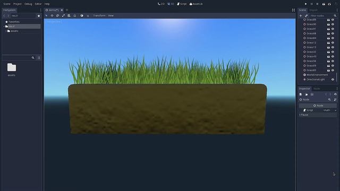
Task: Select the Rotate Mode tool
Action: coord(58,15)
